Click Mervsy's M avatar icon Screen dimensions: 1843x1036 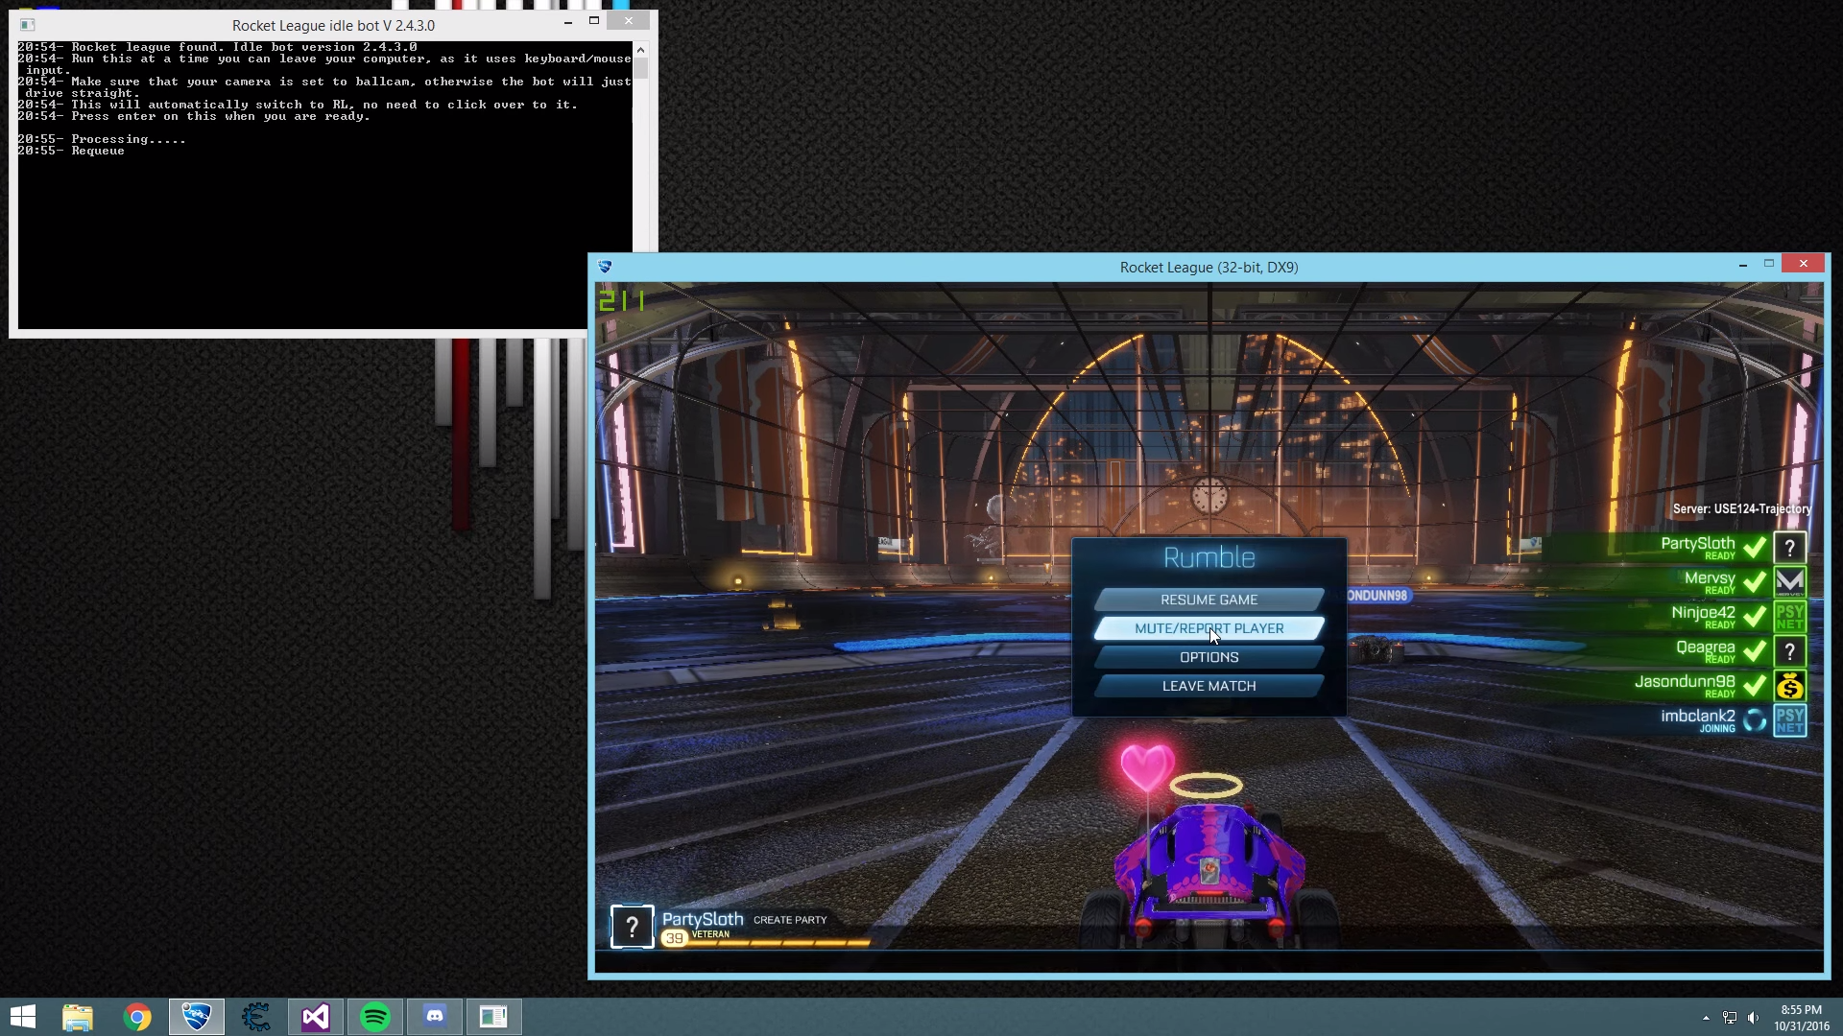tap(1789, 581)
